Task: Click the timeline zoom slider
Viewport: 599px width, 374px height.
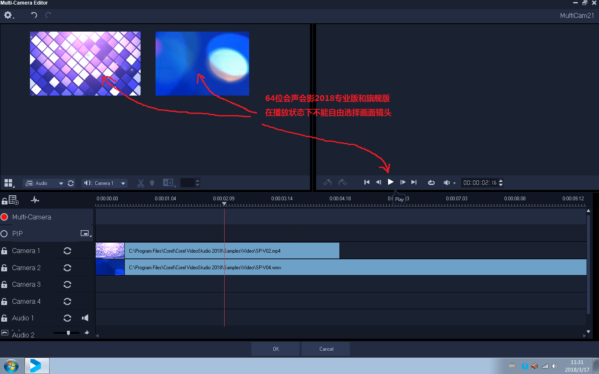Action: 68,333
